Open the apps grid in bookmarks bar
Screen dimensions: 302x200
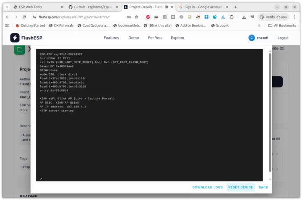coord(7,26)
